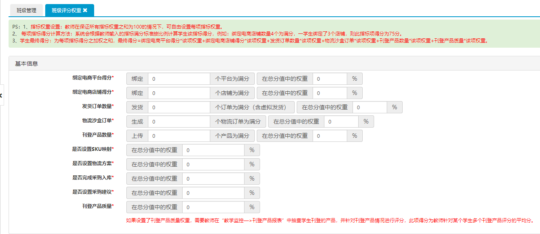Switch to the 班级管理 tab
This screenshot has width=540, height=234.
tap(26, 10)
